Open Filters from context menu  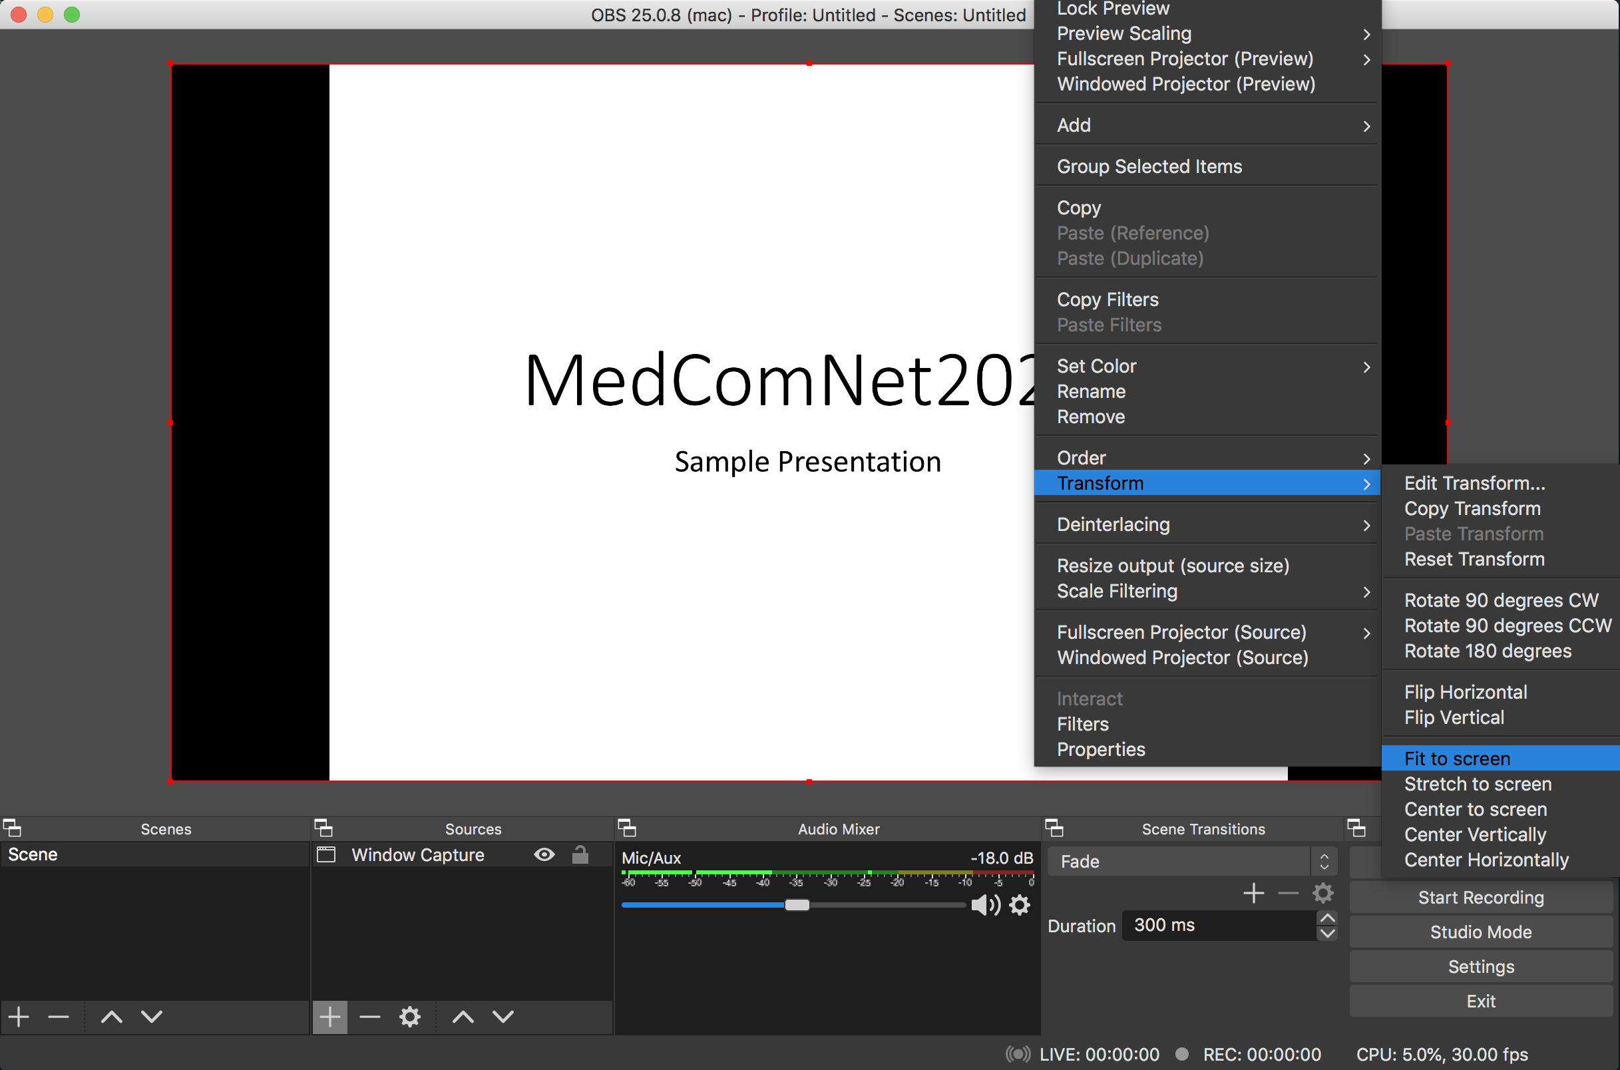click(x=1207, y=724)
